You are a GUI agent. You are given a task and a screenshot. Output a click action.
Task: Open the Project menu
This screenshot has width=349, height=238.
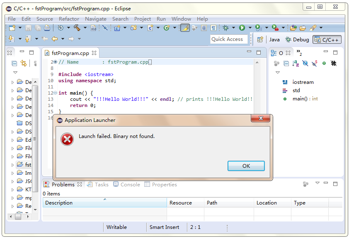tap(143, 19)
